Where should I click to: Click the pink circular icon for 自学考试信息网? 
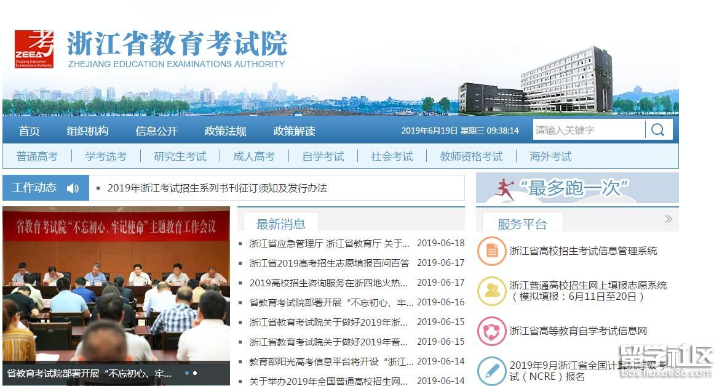491,331
